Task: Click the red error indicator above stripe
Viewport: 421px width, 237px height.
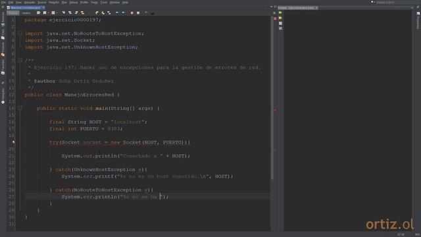Action: point(275,18)
